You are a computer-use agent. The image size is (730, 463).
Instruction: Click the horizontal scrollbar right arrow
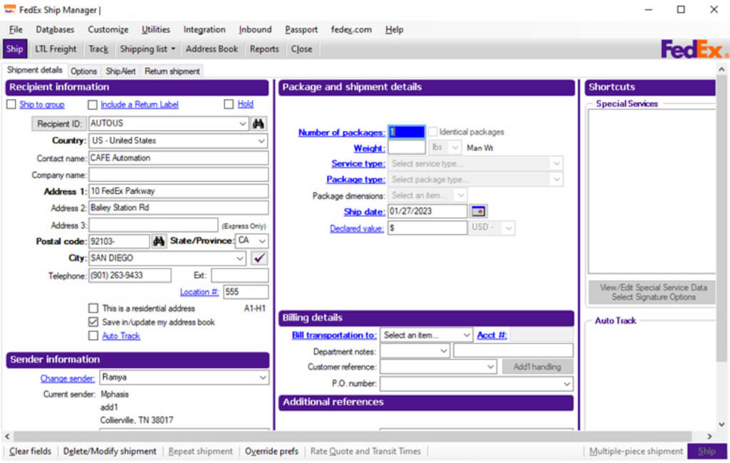(709, 437)
